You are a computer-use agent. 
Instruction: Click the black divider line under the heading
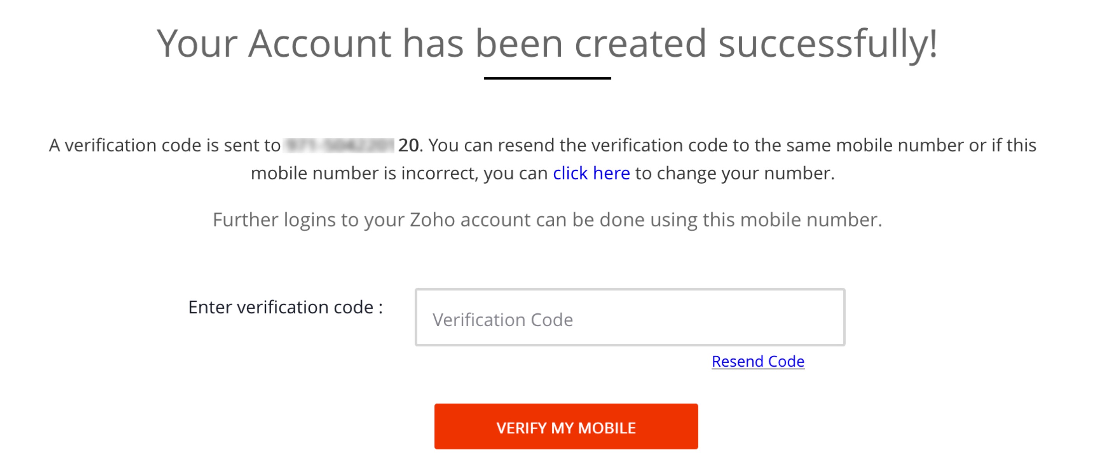pyautogui.click(x=547, y=78)
